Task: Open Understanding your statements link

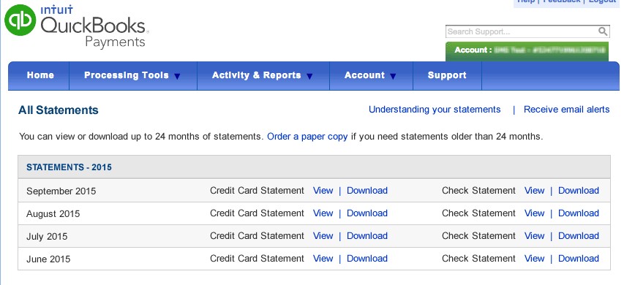Action: pos(435,110)
